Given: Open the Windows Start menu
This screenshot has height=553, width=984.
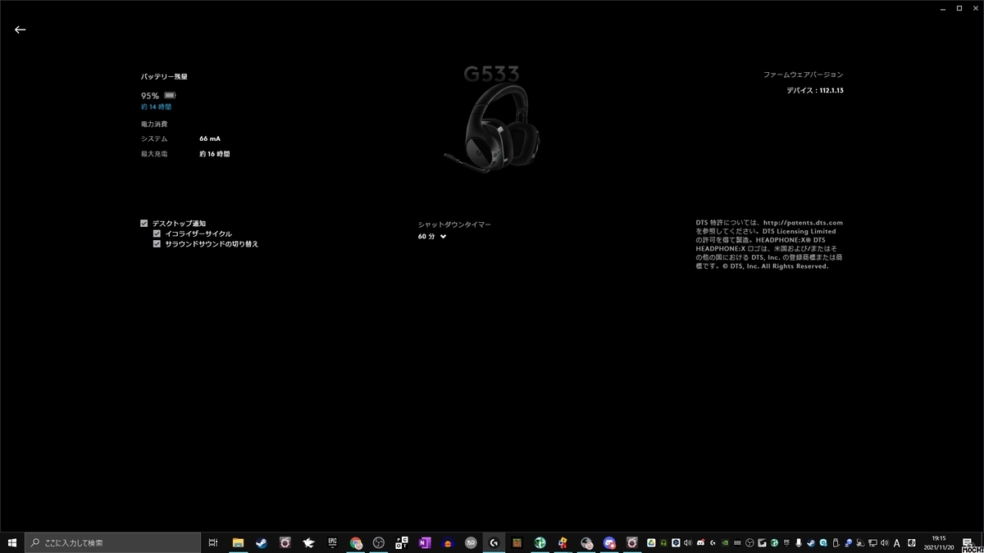Looking at the screenshot, I should 12,542.
